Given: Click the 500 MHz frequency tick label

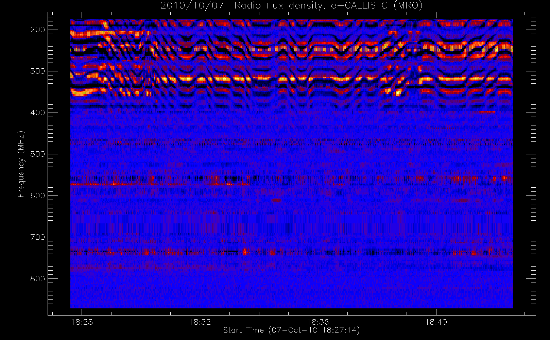Looking at the screenshot, I should pos(37,154).
